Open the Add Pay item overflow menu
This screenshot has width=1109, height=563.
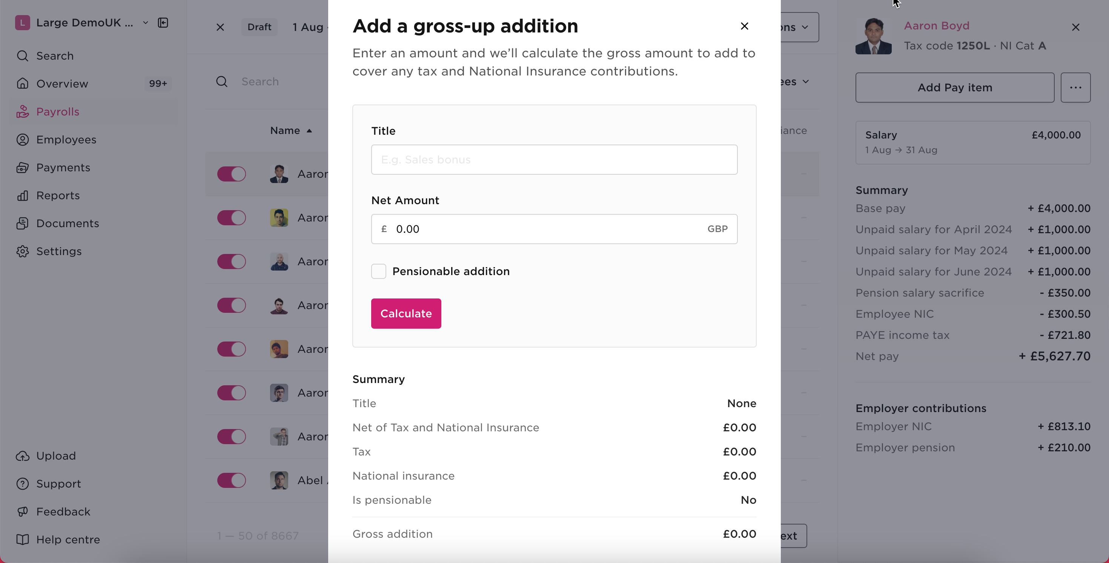(1075, 88)
